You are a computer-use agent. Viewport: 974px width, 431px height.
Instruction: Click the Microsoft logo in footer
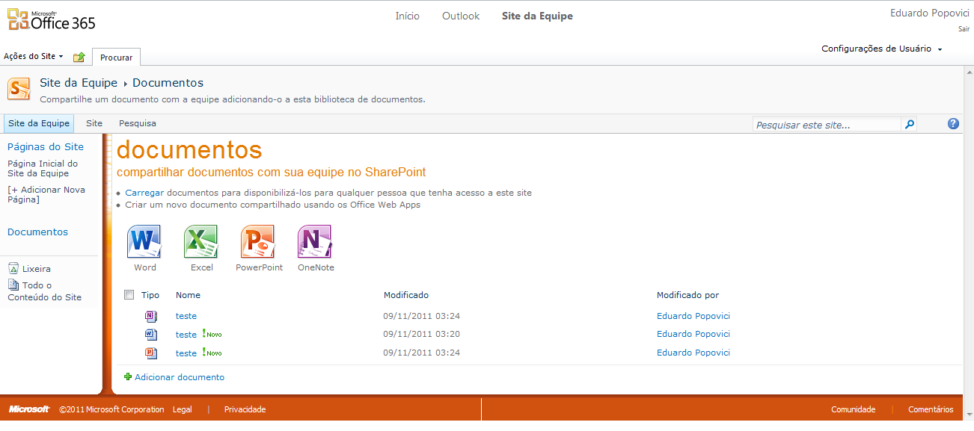tap(29, 409)
